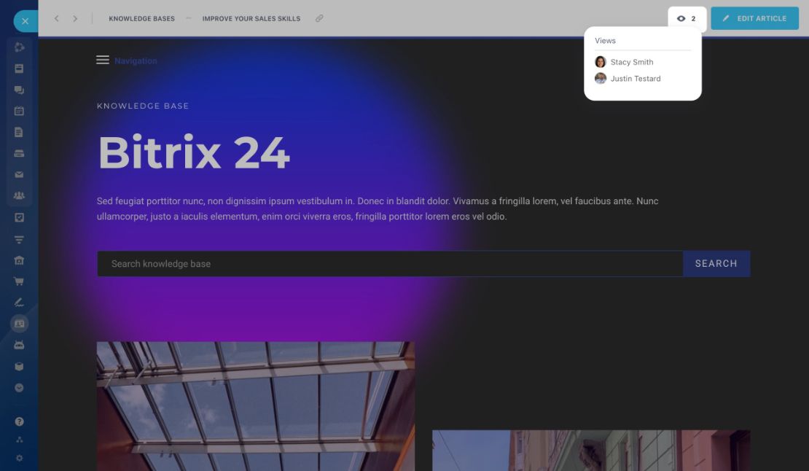Open the storefront building sidebar icon
Screen dimensions: 809x471
click(x=19, y=260)
